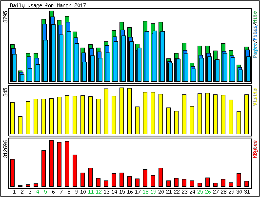This screenshot has width=260, height=197.
Task: Click the chart title Daily usage for March 2017
Action: point(48,5)
